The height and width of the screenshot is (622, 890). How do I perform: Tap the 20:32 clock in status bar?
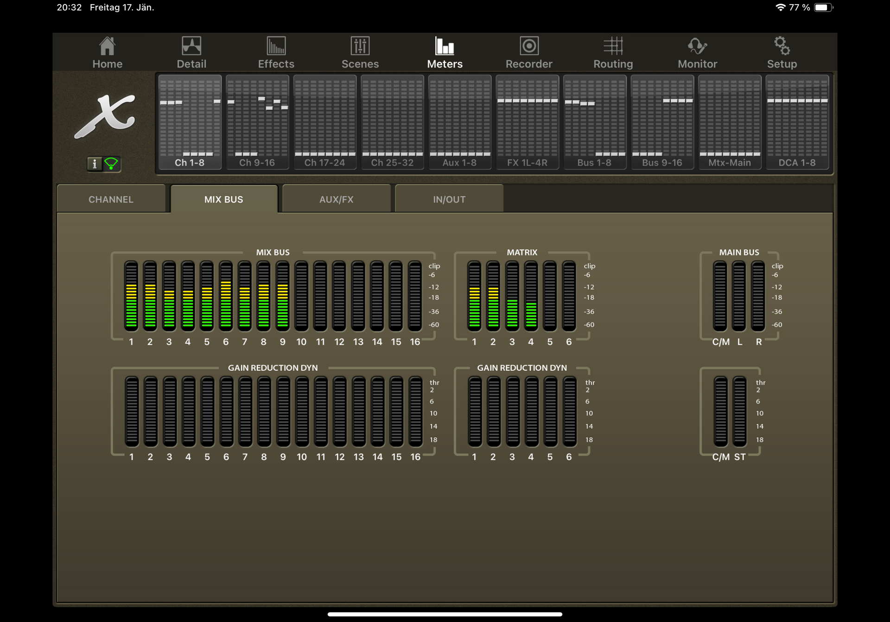pos(69,7)
